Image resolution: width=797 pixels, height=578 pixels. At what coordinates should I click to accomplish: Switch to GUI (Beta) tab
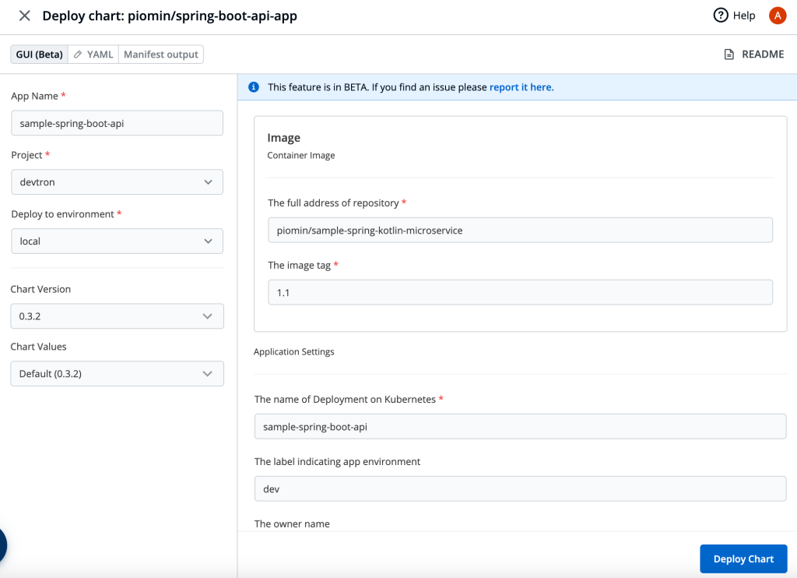(x=39, y=55)
